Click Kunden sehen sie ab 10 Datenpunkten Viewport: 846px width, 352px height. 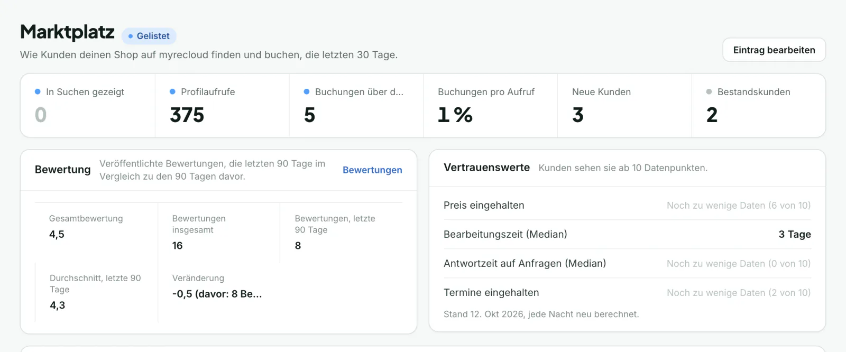pos(623,168)
